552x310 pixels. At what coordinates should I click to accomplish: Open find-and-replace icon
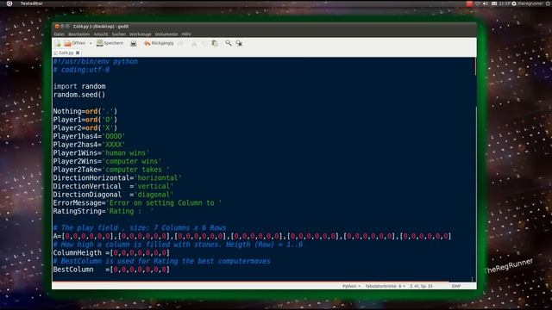click(239, 43)
